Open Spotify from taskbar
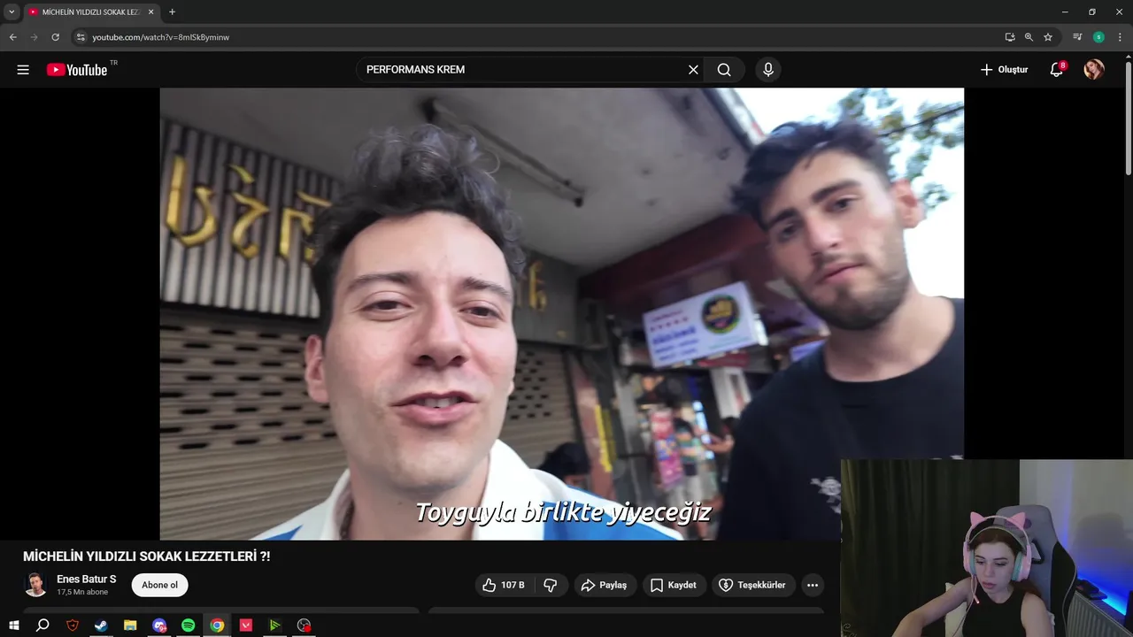This screenshot has width=1133, height=637. tap(188, 625)
